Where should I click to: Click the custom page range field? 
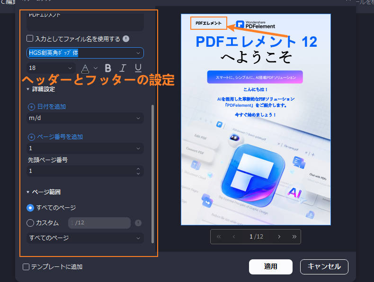[99, 223]
